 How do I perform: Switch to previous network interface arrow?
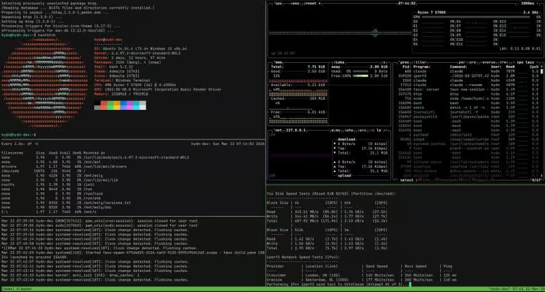click(372, 131)
